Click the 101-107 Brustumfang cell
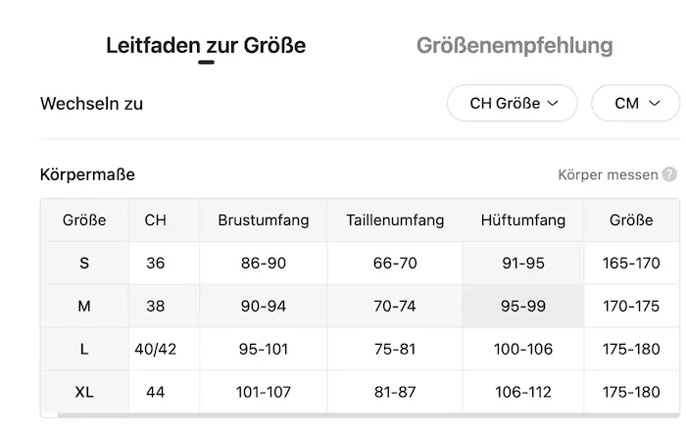The width and height of the screenshot is (686, 431). click(264, 392)
